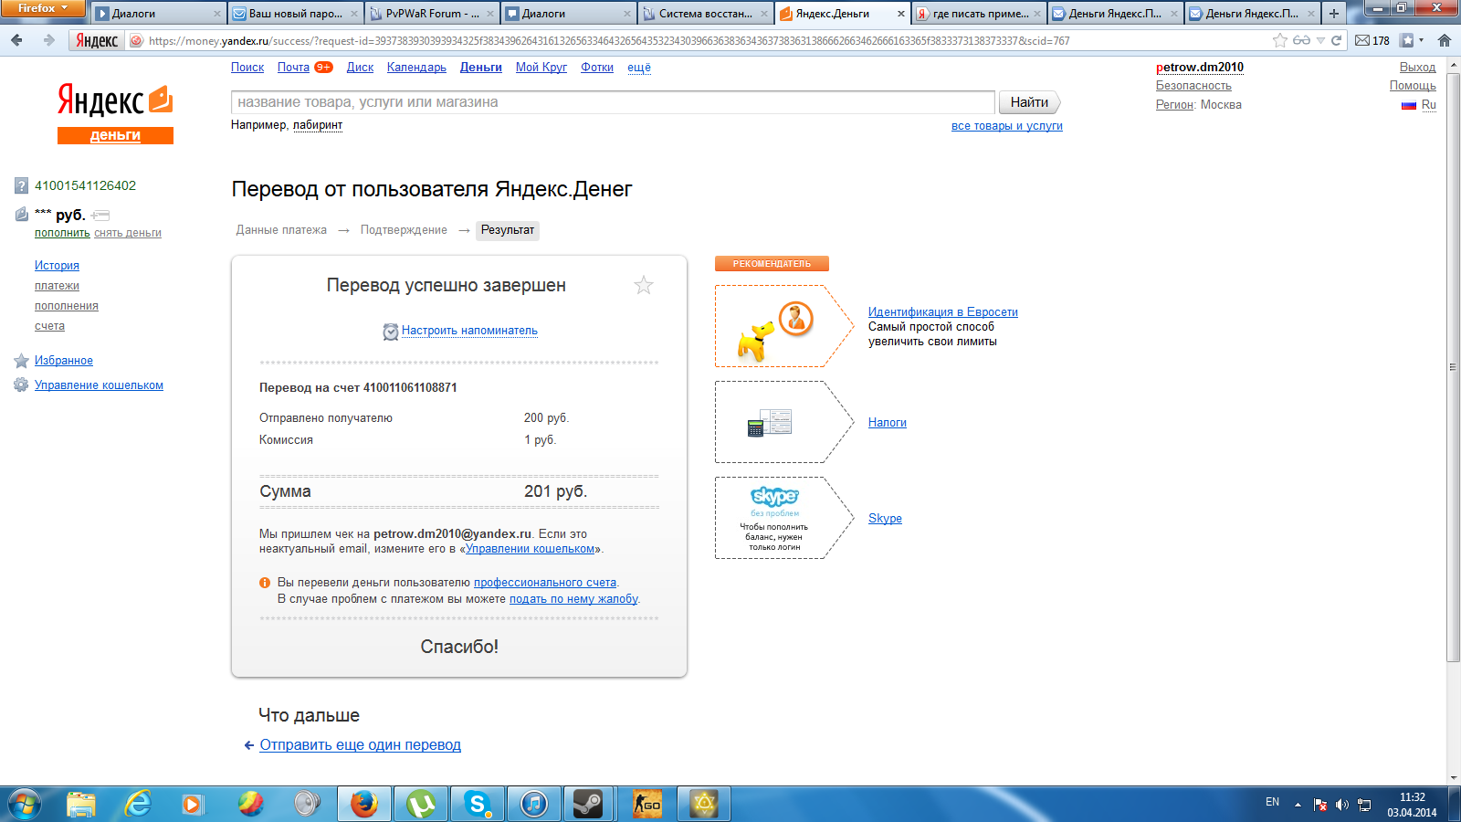Click 'Отправить еще один перевод' link
Screen dimensions: 1461x822
point(360,745)
